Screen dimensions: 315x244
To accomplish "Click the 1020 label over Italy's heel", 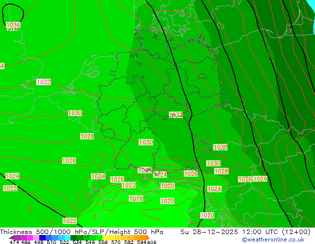I will coord(207,216).
